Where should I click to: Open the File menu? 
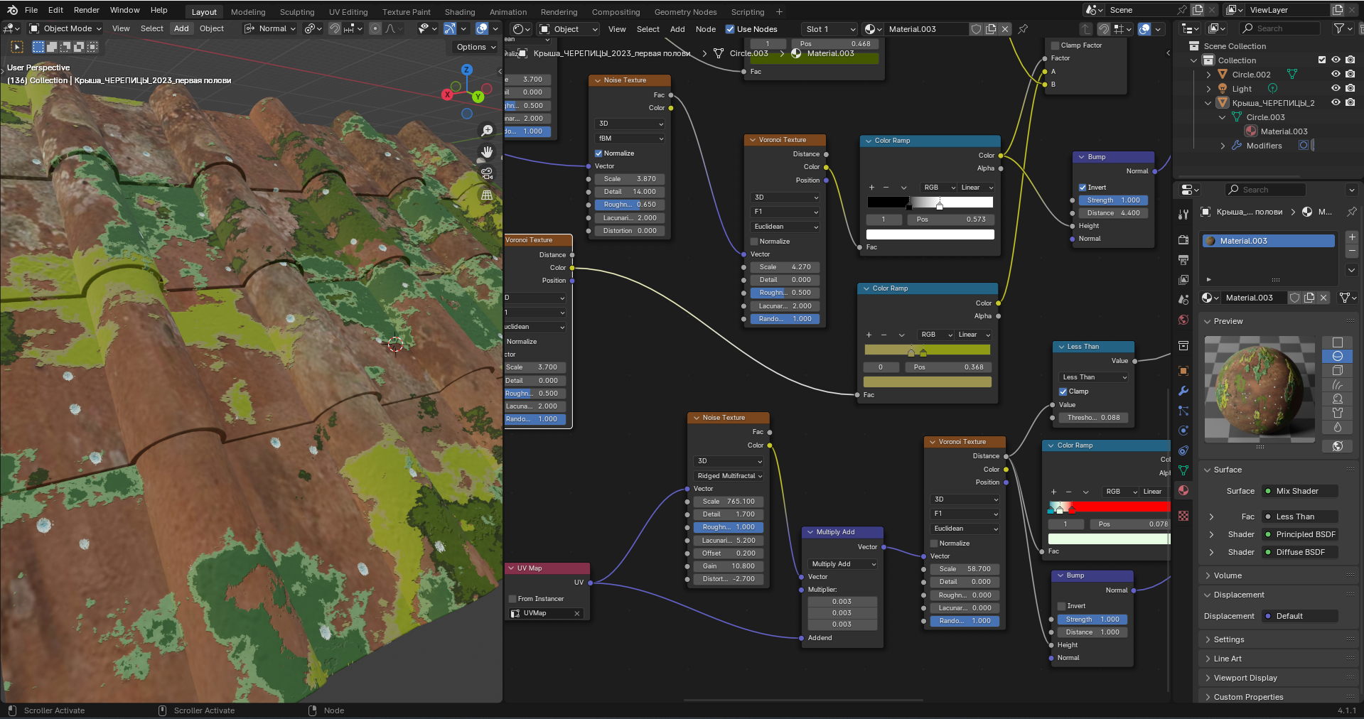click(31, 10)
